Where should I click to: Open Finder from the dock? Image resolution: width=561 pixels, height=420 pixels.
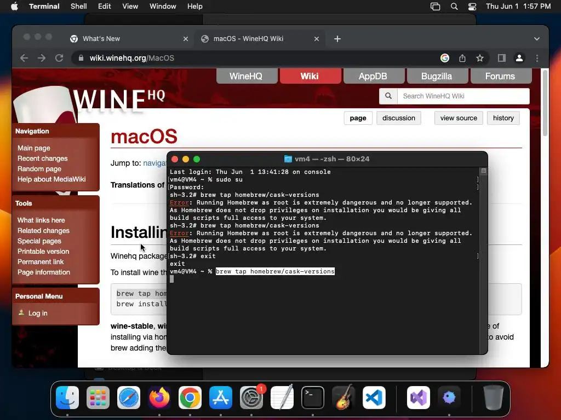click(67, 398)
